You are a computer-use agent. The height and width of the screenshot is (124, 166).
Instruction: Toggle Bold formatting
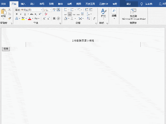click(17, 14)
